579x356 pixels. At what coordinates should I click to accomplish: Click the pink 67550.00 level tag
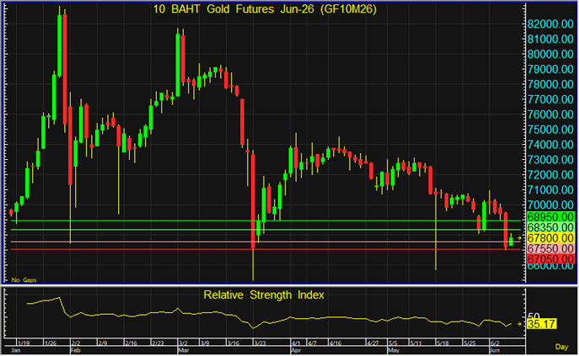click(550, 248)
